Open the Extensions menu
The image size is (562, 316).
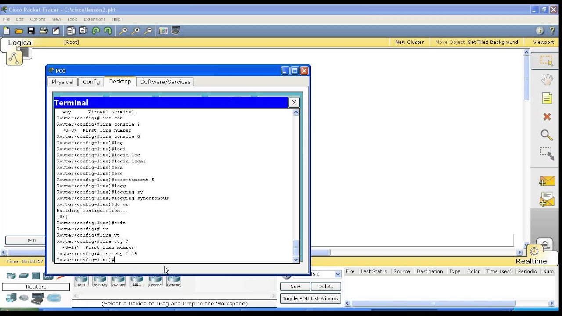coord(94,19)
